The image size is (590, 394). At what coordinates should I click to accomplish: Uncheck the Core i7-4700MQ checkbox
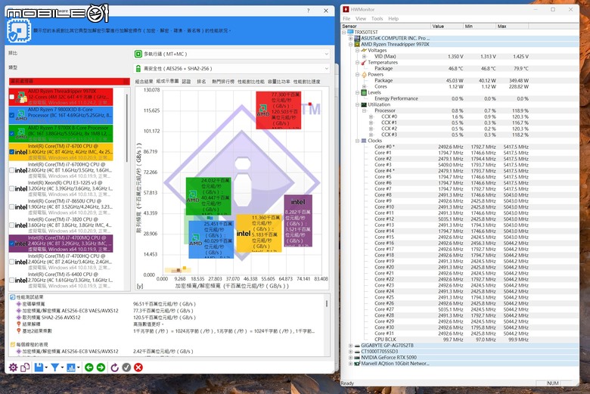11,244
